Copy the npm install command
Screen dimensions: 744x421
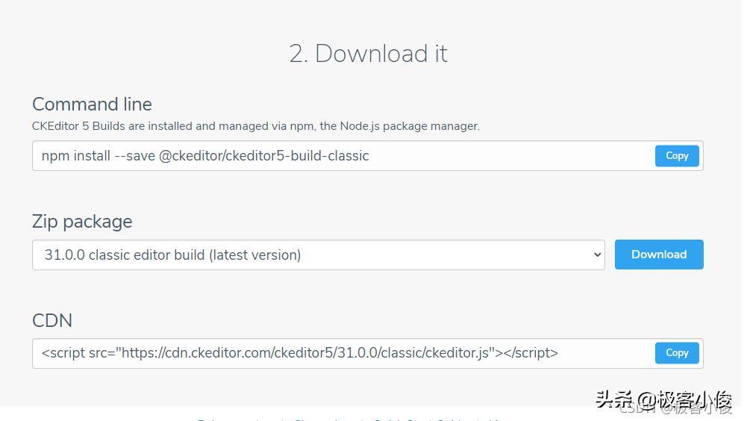click(677, 156)
